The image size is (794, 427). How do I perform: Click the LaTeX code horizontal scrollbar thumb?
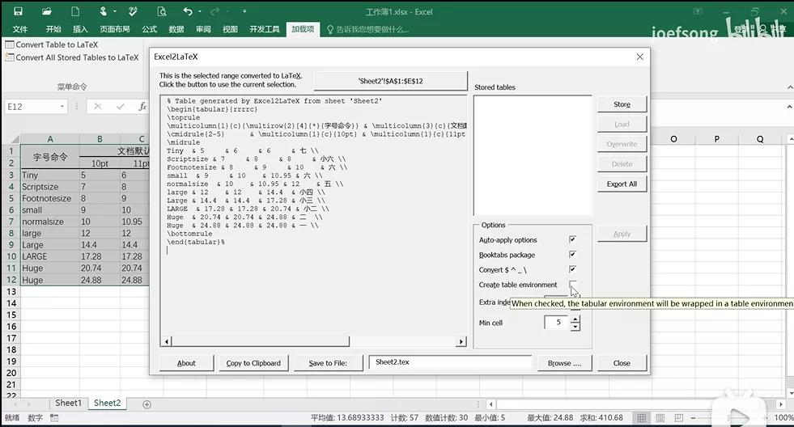261,341
